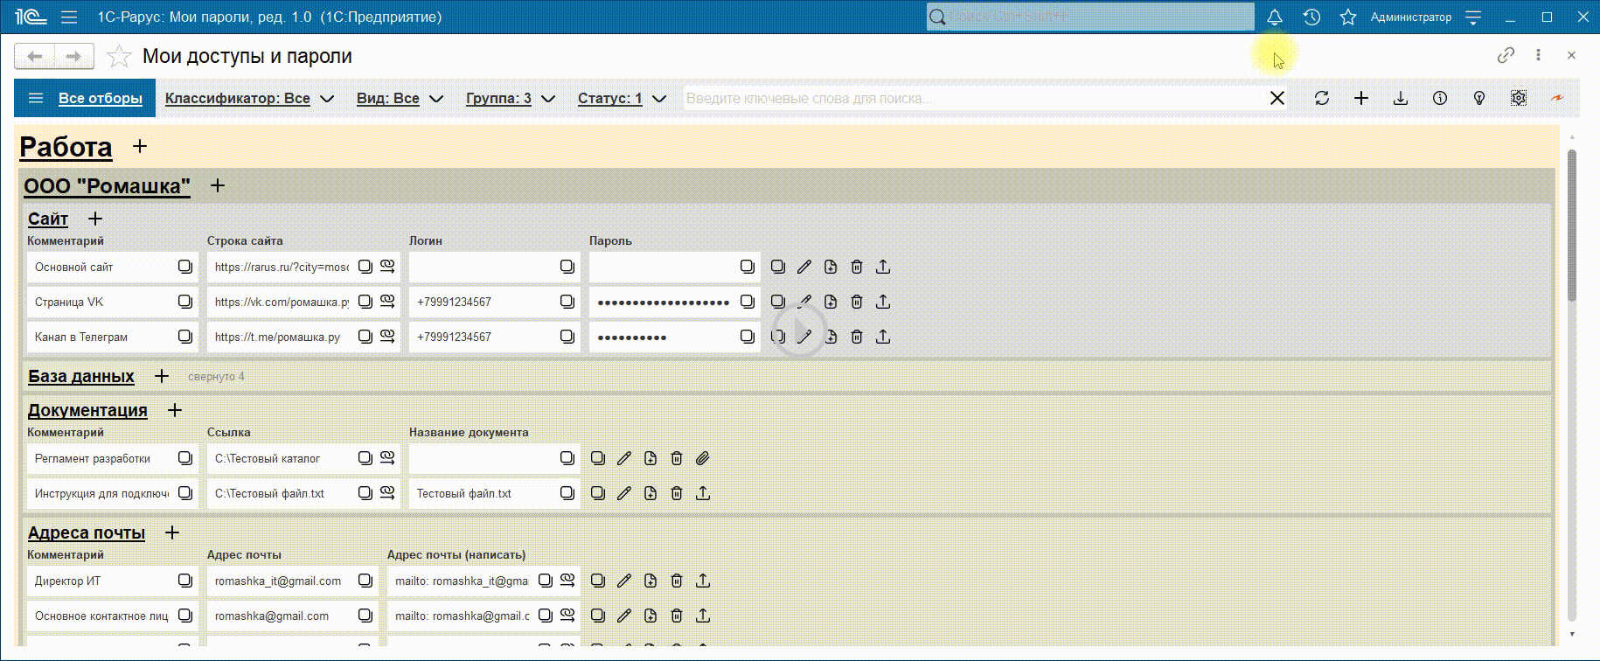Open the history clock icon
The image size is (1600, 661).
pos(1311,17)
